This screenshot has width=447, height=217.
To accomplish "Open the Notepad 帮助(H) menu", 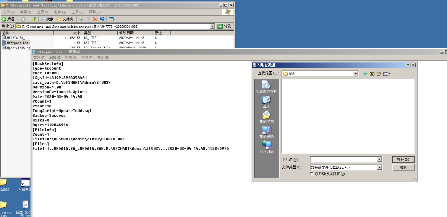I will [x=103, y=57].
